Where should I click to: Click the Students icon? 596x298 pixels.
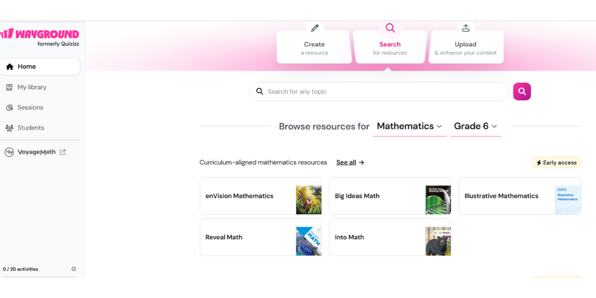(9, 127)
